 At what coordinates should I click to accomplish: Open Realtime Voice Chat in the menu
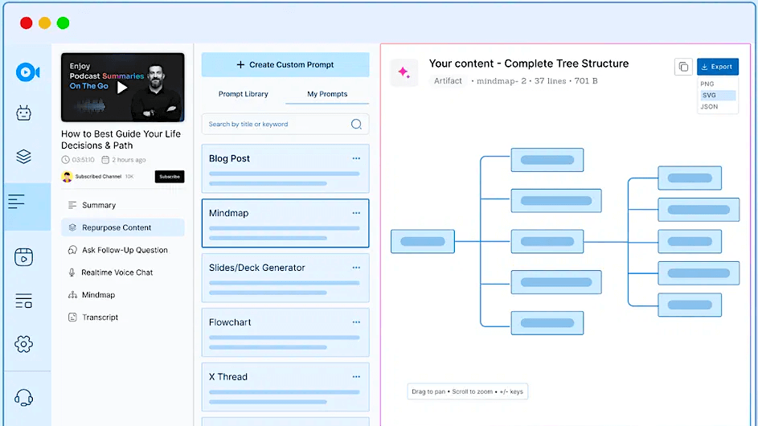click(x=117, y=272)
